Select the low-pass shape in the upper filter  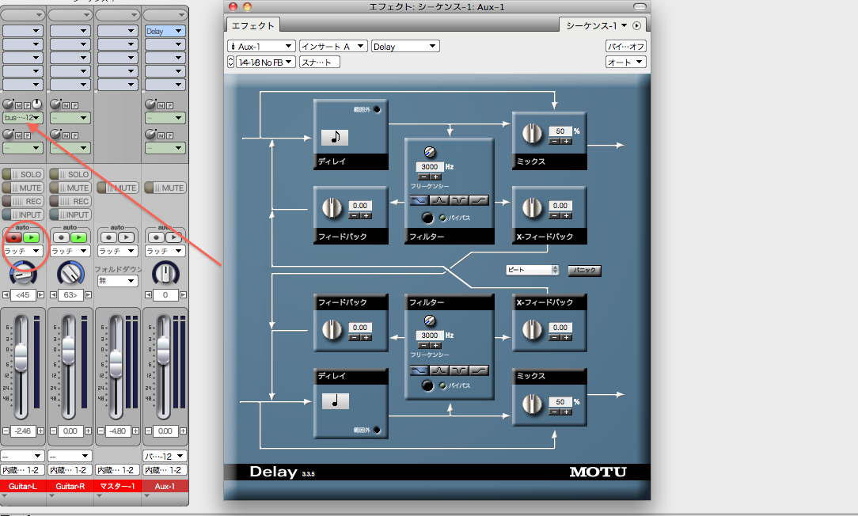coord(420,201)
